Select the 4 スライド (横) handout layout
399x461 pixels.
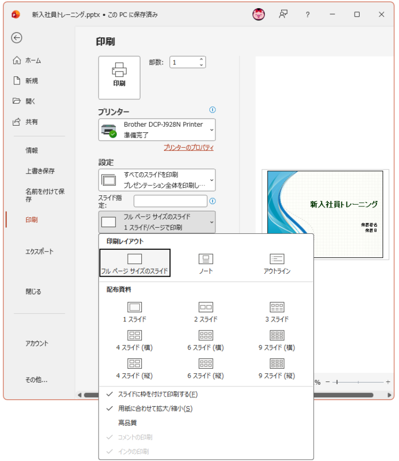134,335
